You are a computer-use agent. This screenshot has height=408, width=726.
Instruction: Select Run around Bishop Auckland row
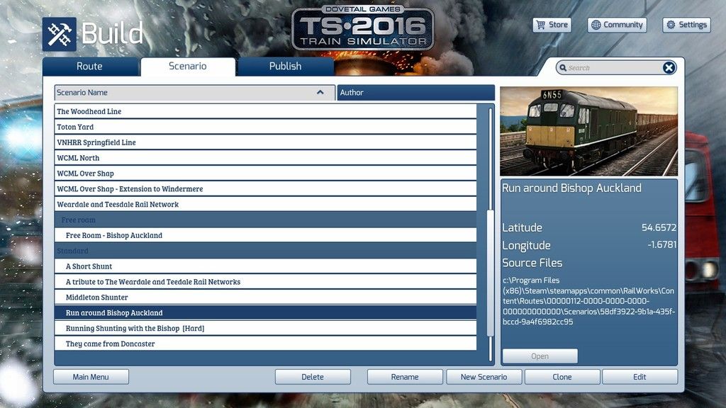click(265, 313)
